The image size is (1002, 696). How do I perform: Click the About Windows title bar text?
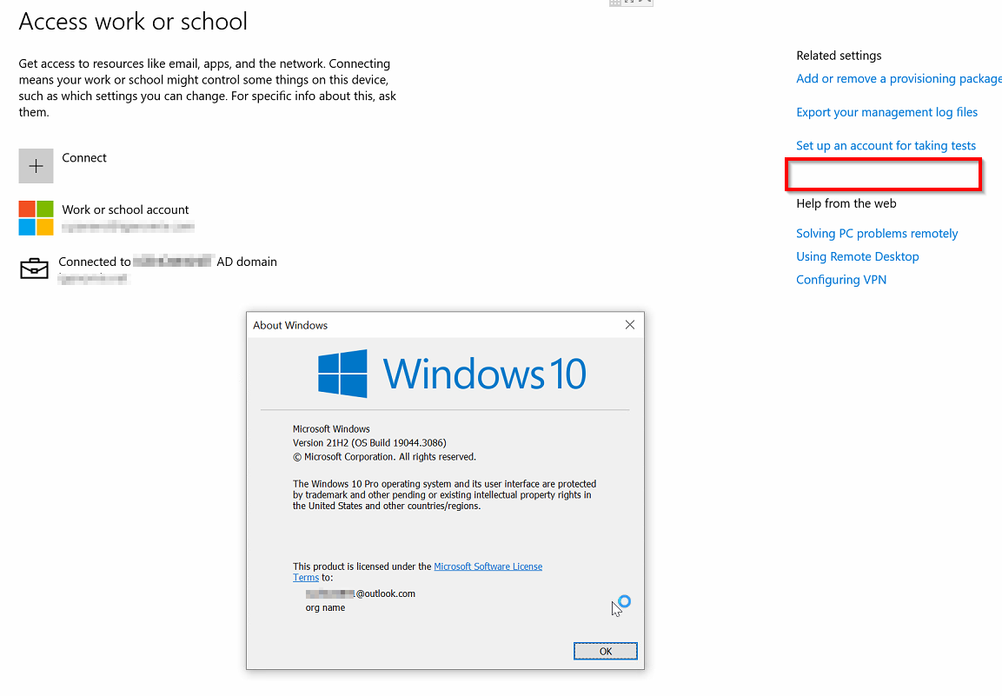[290, 325]
